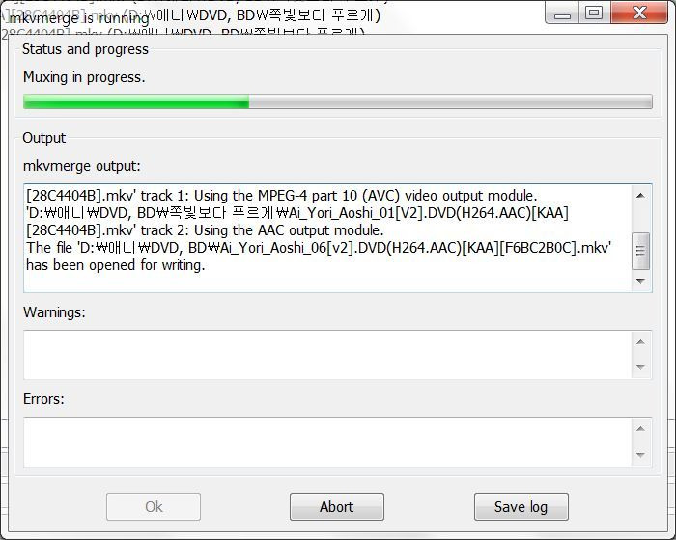The image size is (676, 540).
Task: Click the green muxing progress bar
Action: (x=338, y=102)
